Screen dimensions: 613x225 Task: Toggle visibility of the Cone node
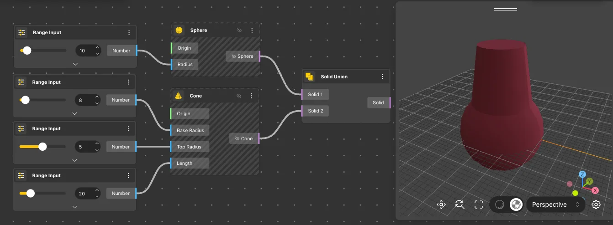coord(238,96)
